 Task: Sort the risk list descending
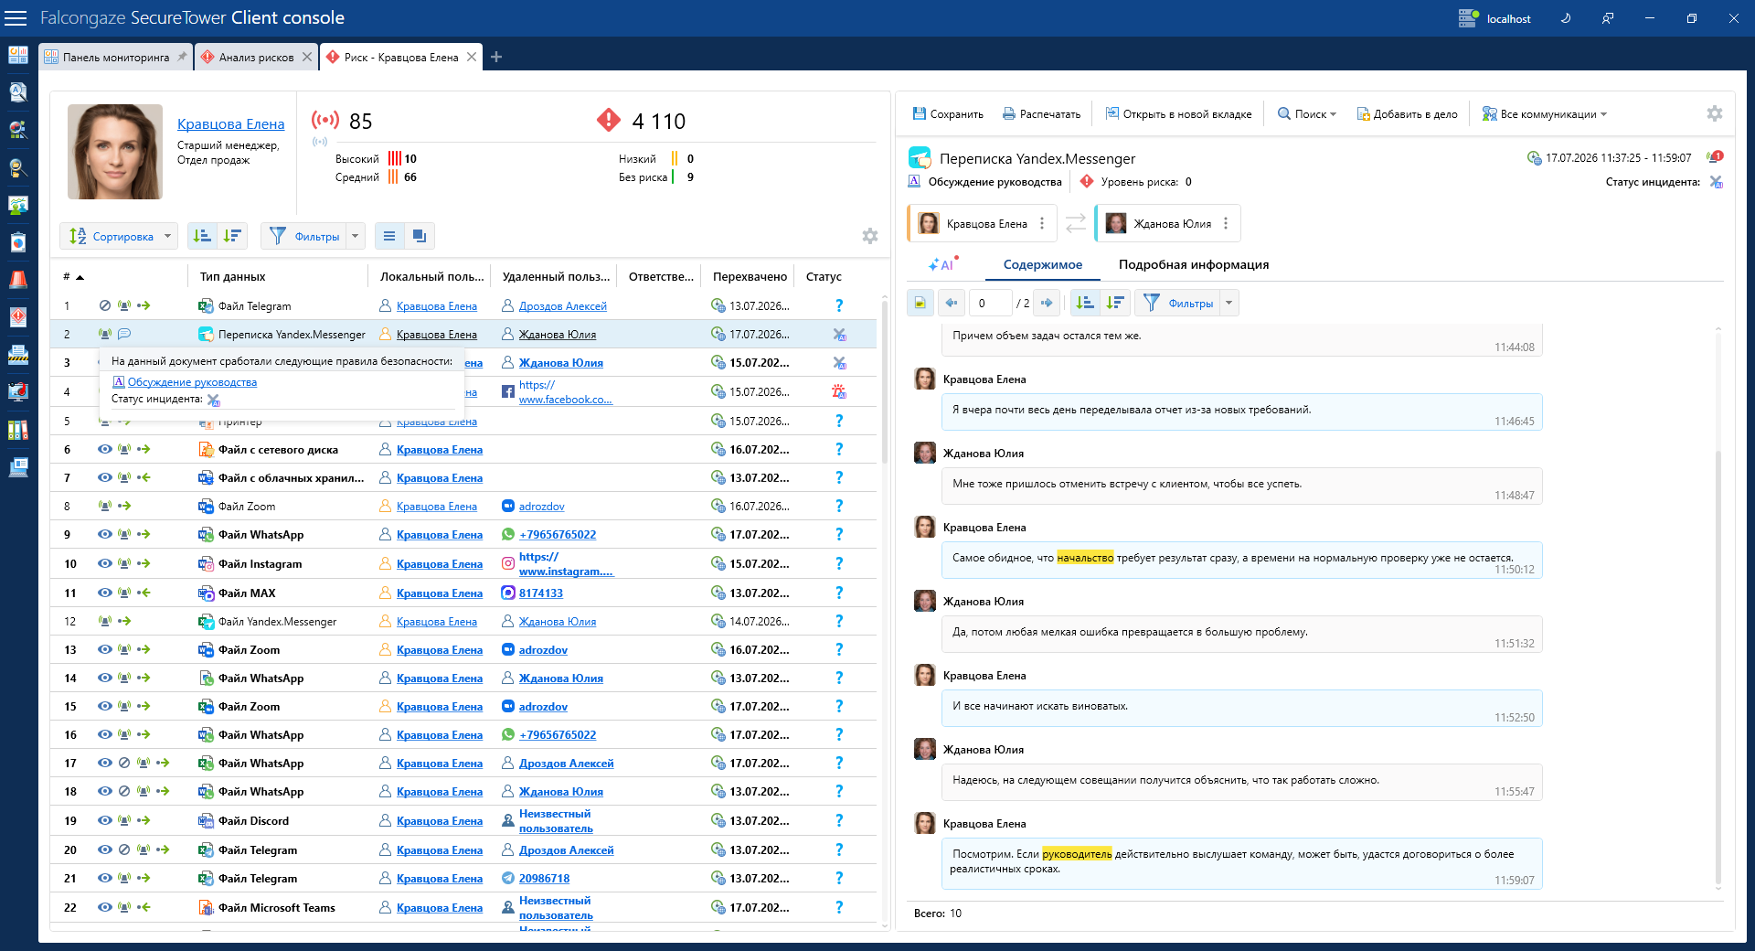[232, 236]
